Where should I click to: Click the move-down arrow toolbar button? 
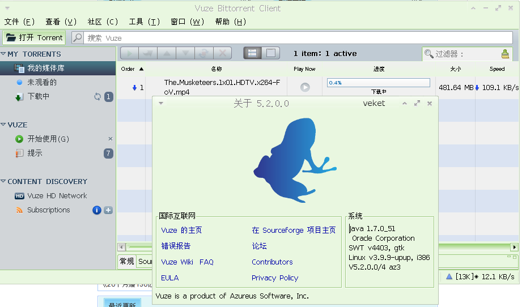coord(185,53)
